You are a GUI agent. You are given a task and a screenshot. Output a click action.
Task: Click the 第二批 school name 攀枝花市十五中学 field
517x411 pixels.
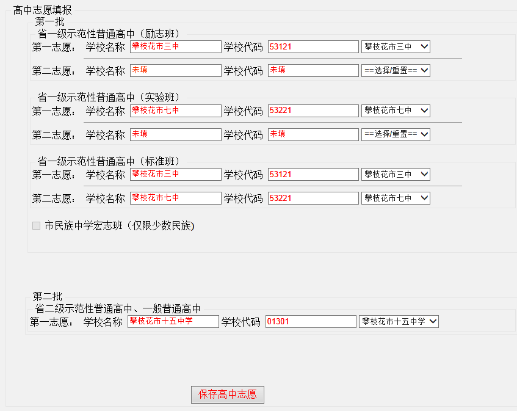173,322
